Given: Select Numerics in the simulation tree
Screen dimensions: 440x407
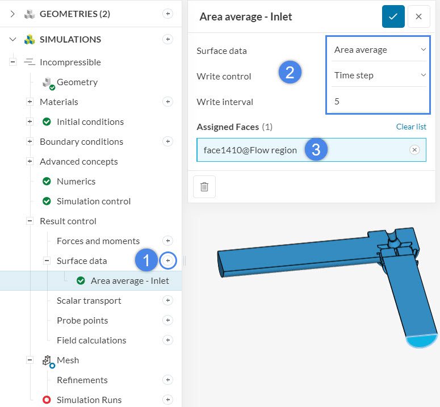Looking at the screenshot, I should (x=76, y=181).
